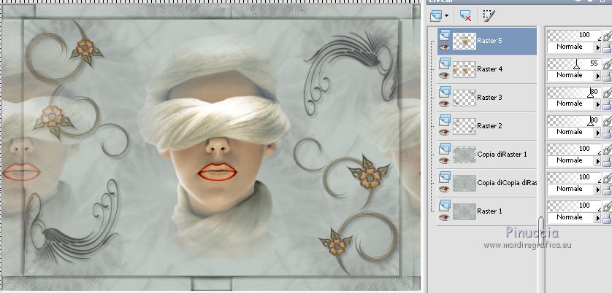Toggle visibility of Copia diRaster 1

(x=443, y=159)
